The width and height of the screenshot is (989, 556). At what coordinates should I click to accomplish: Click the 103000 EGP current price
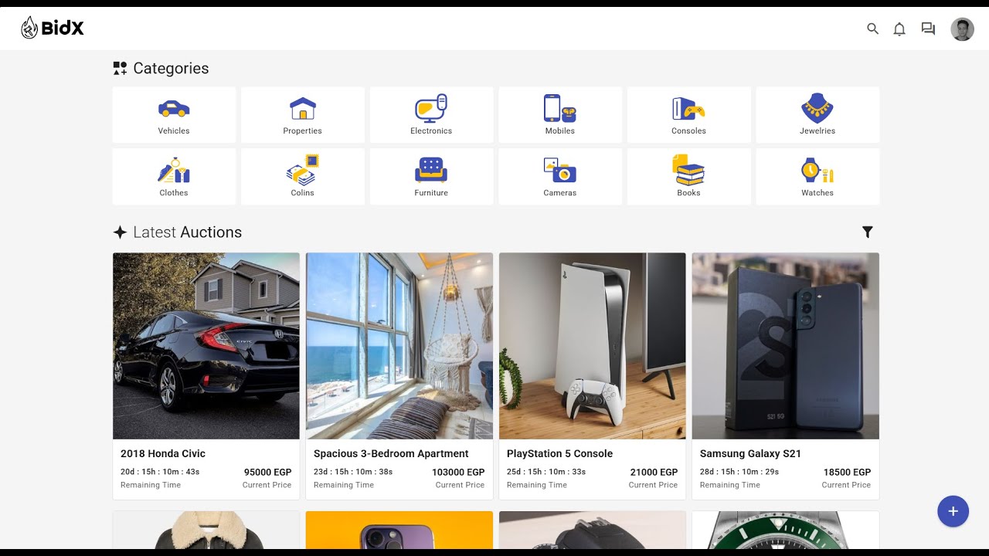pos(458,472)
